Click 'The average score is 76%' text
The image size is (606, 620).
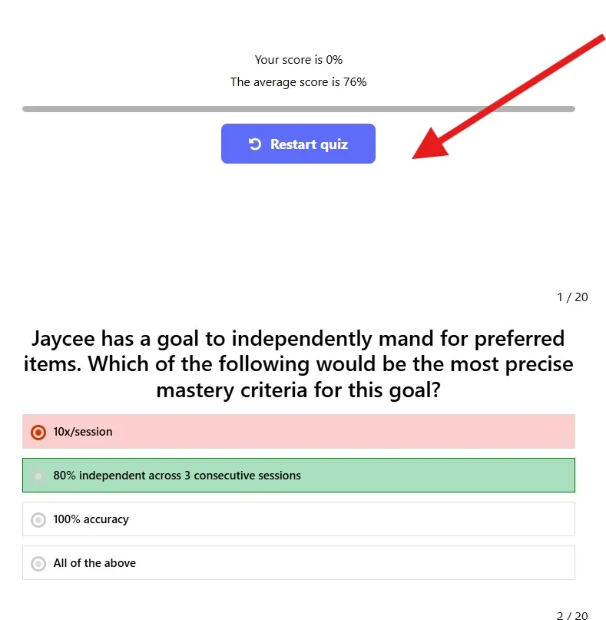299,82
